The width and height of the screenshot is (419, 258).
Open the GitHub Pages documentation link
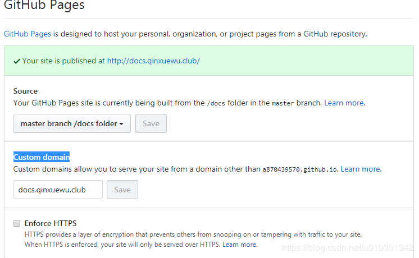pyautogui.click(x=28, y=34)
